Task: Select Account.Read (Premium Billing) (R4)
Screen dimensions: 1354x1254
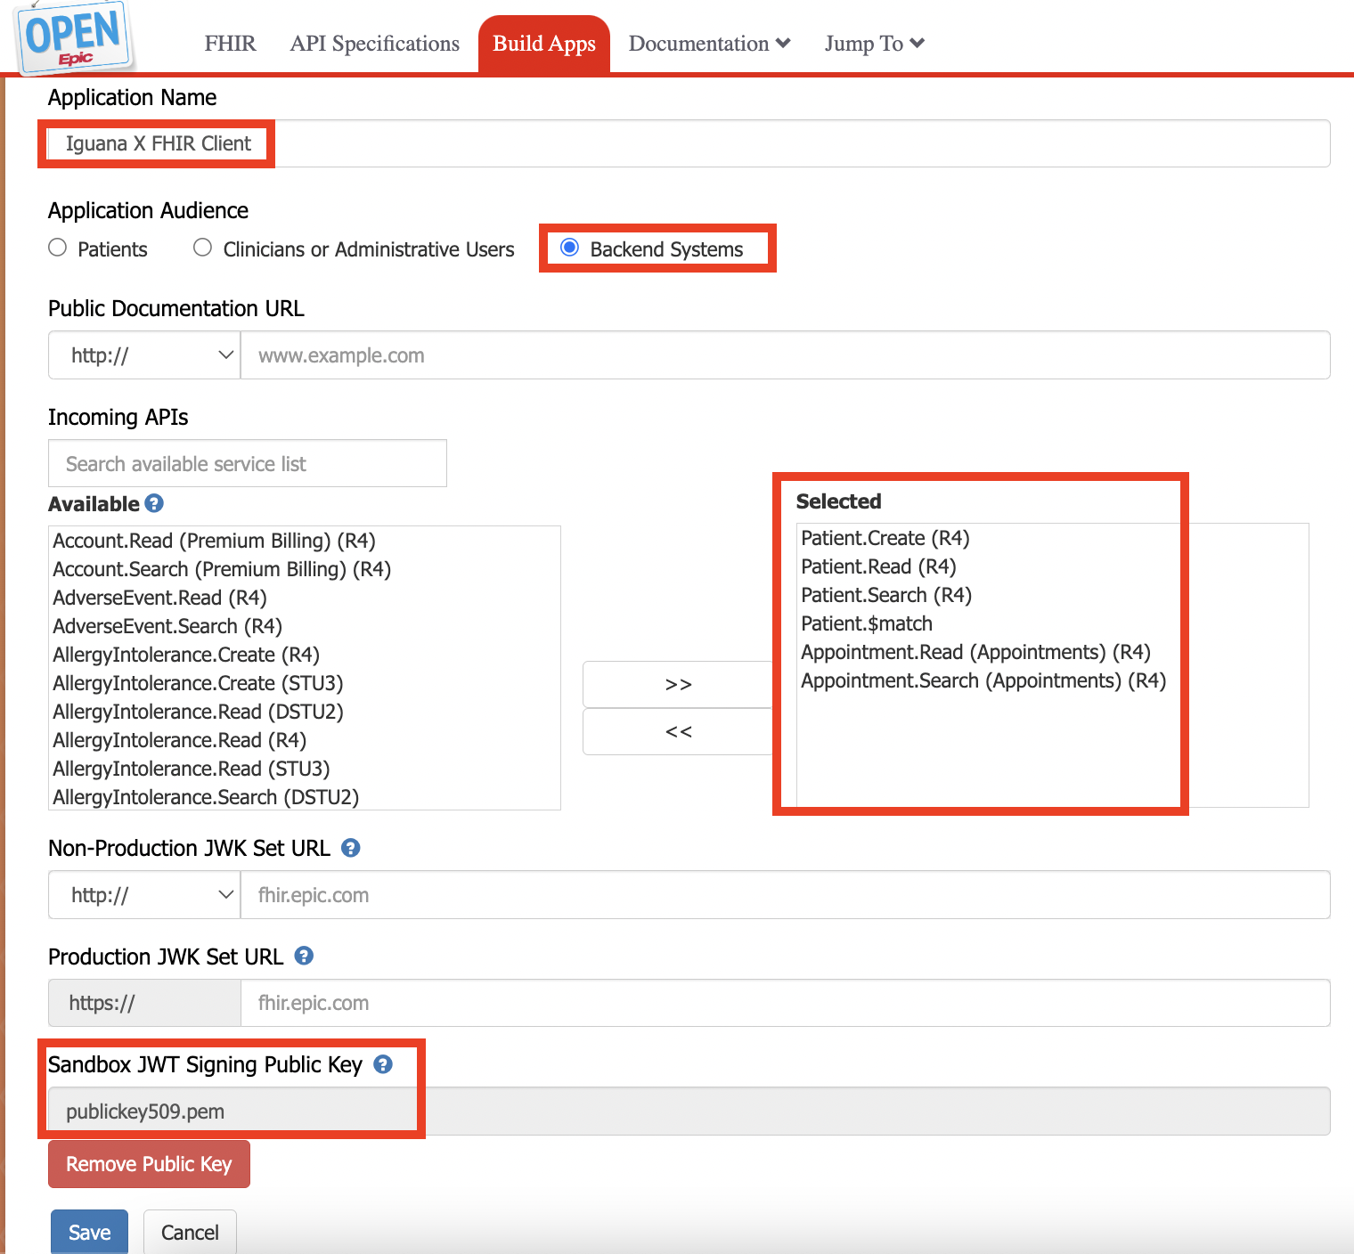Action: [304, 541]
